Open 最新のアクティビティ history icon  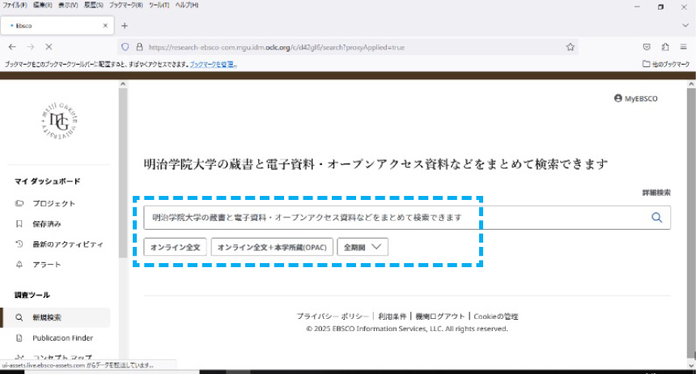19,244
